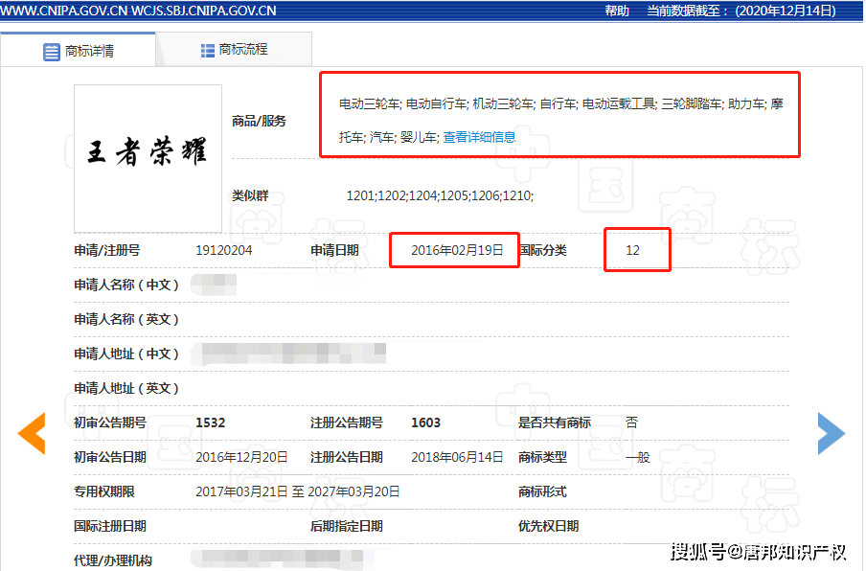Click the 申请人地址（中文） label
The height and width of the screenshot is (571, 866).
(126, 354)
